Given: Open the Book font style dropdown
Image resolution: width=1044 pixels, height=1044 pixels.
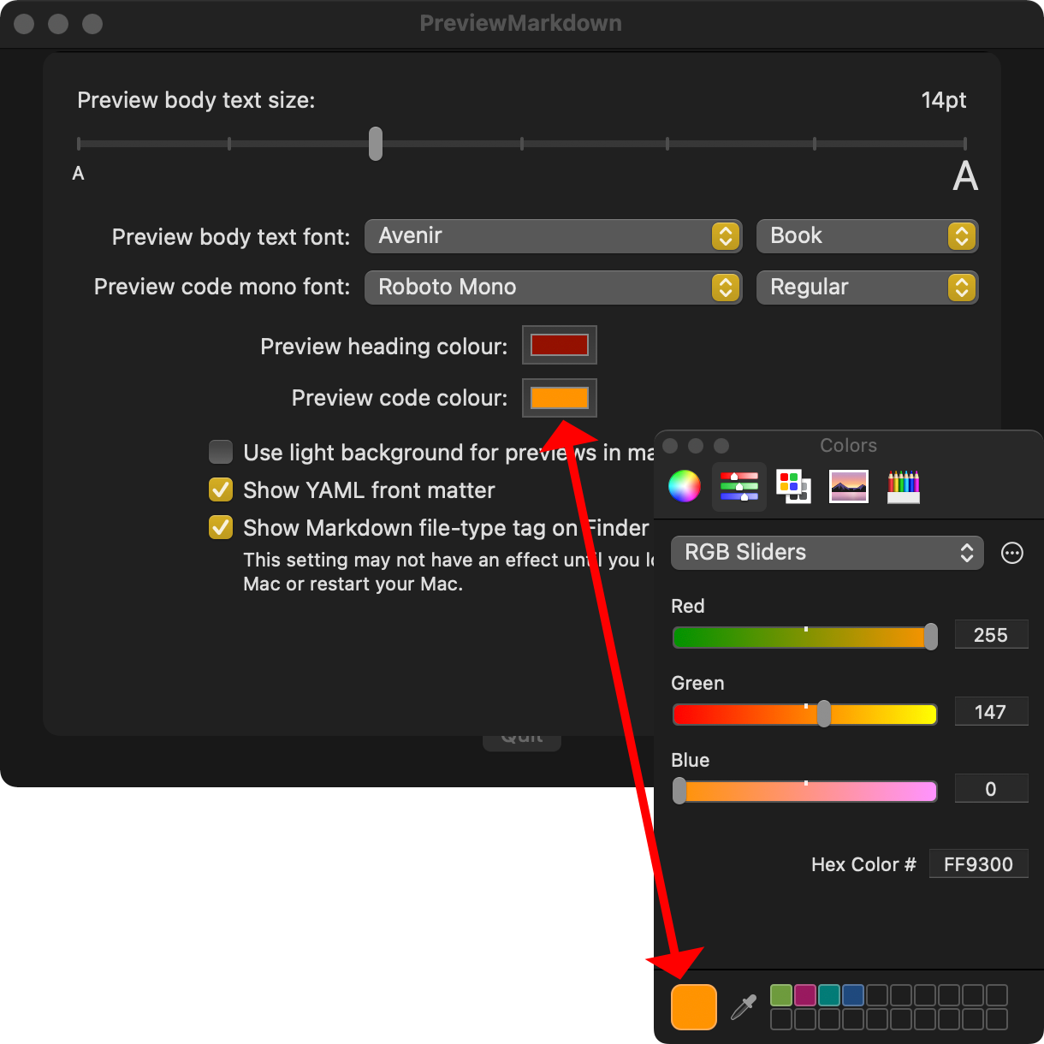Looking at the screenshot, I should coord(867,236).
